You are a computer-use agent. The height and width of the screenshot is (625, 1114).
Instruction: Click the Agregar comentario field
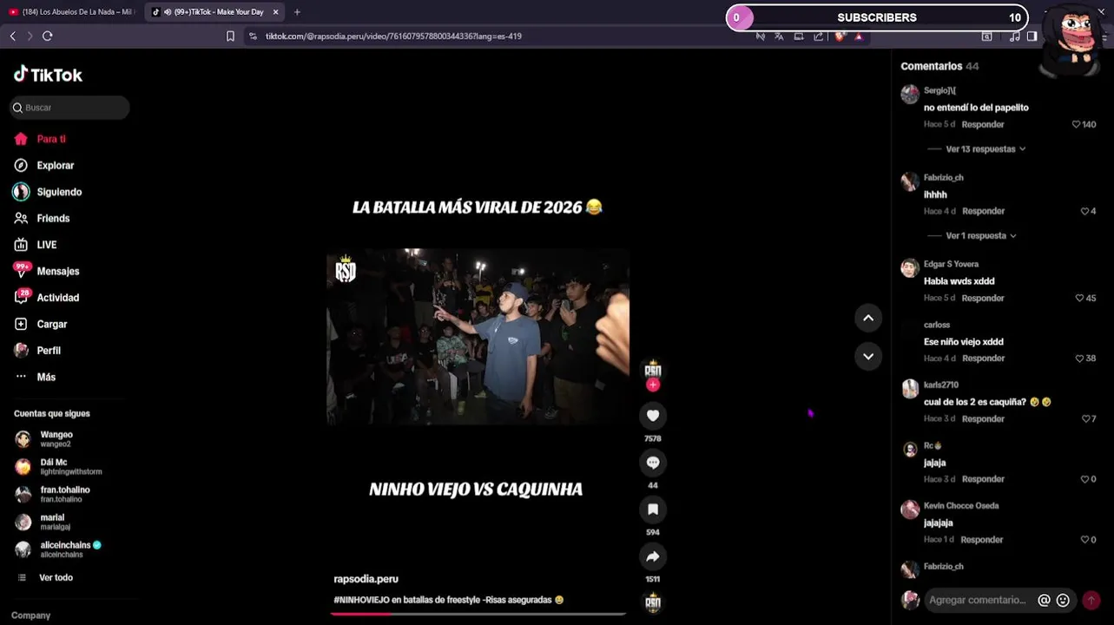(x=978, y=600)
